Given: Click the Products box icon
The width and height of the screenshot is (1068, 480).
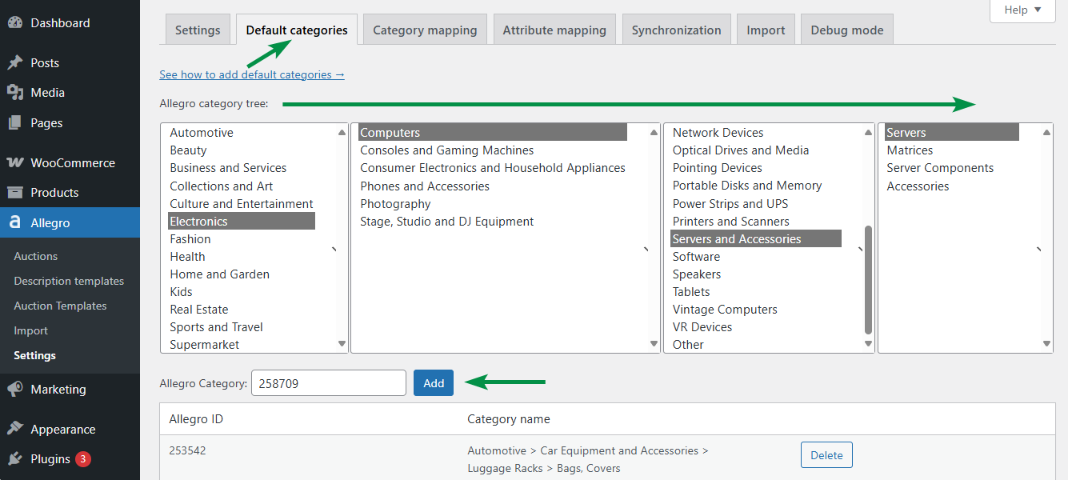Looking at the screenshot, I should point(15,193).
